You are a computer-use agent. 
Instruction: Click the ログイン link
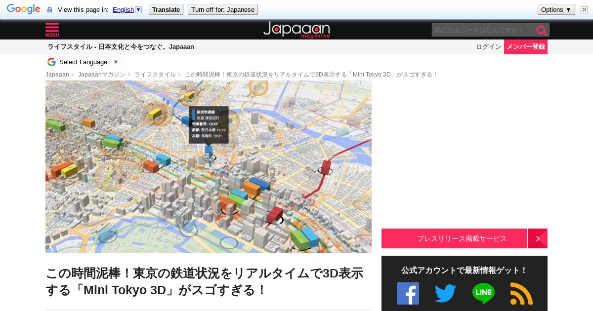click(x=489, y=47)
